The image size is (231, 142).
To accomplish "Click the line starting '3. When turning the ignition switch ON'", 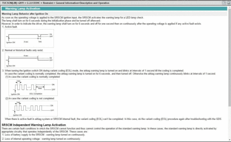I will (93, 71).
